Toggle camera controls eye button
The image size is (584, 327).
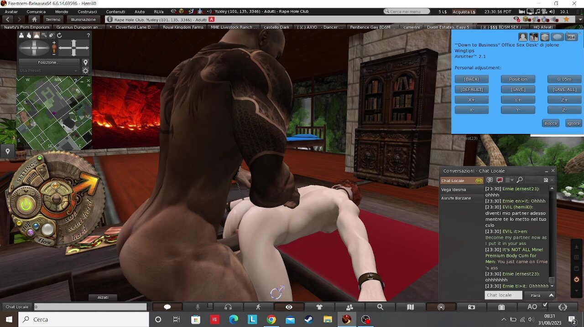point(289,307)
